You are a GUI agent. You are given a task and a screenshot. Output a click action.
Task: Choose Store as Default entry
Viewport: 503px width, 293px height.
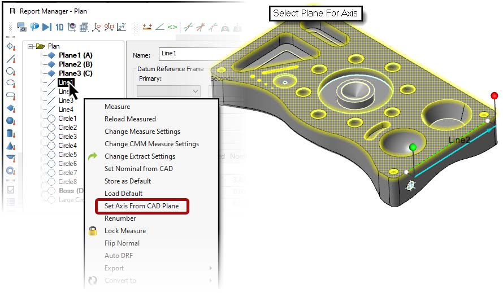click(x=128, y=181)
